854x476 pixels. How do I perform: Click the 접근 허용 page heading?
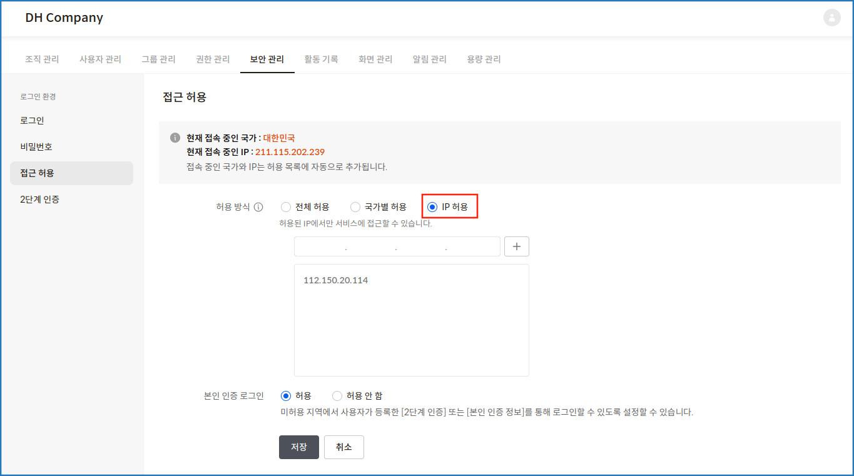[185, 97]
